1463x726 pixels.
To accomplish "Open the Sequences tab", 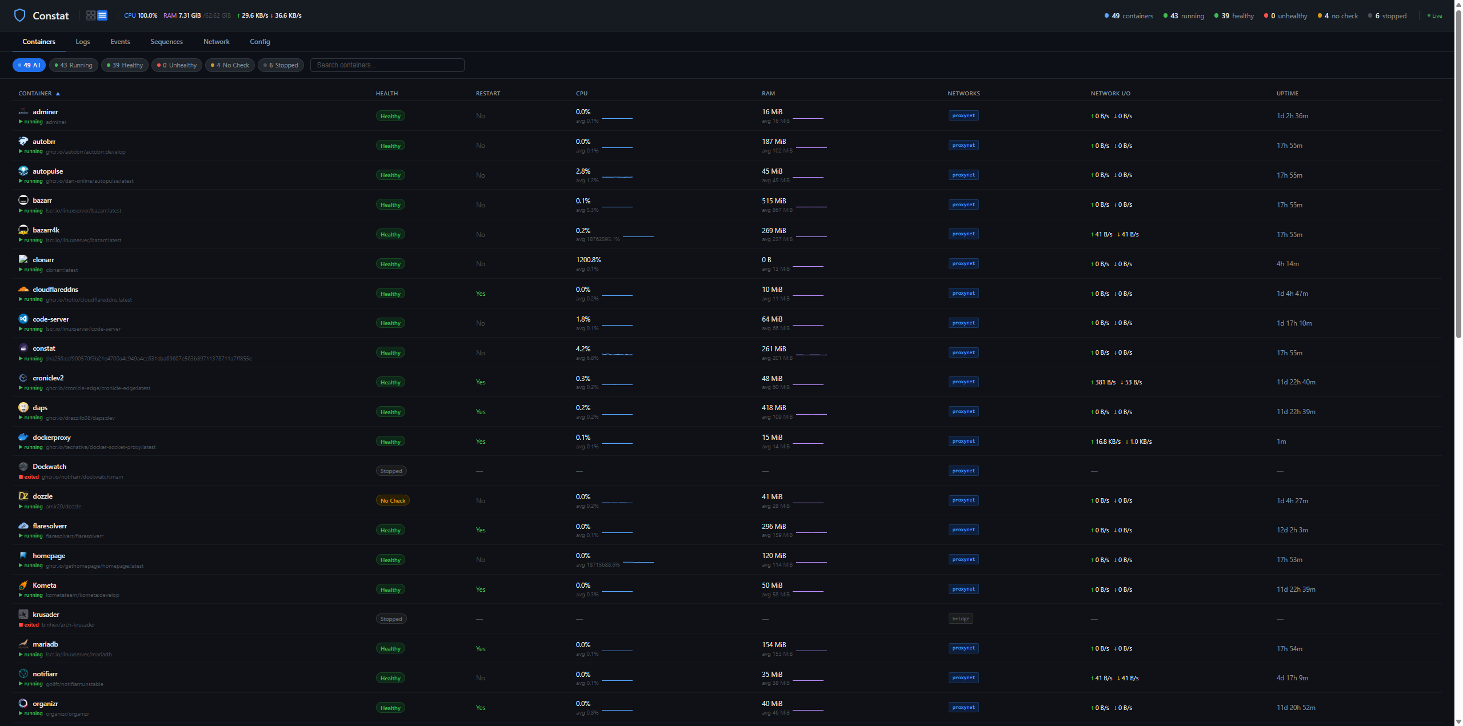I will tap(167, 42).
